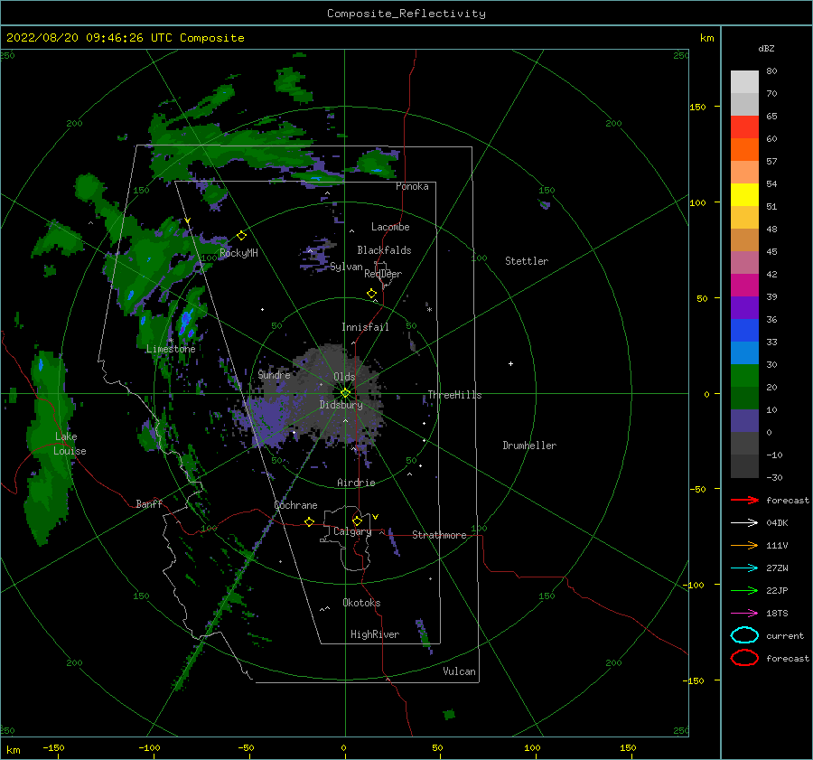This screenshot has height=760, width=813.
Task: Click the bright yellow legend swatch
Action: tap(744, 194)
